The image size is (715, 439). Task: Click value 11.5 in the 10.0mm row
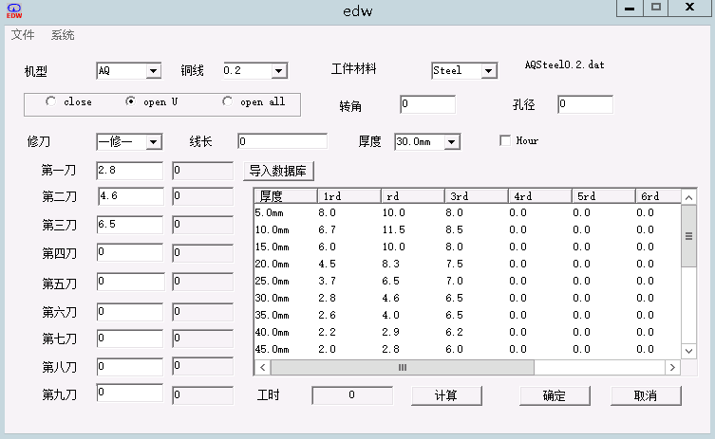pyautogui.click(x=393, y=230)
